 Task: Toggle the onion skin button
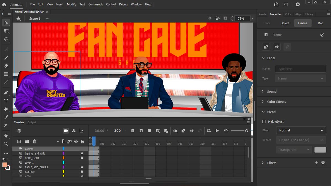point(175,131)
